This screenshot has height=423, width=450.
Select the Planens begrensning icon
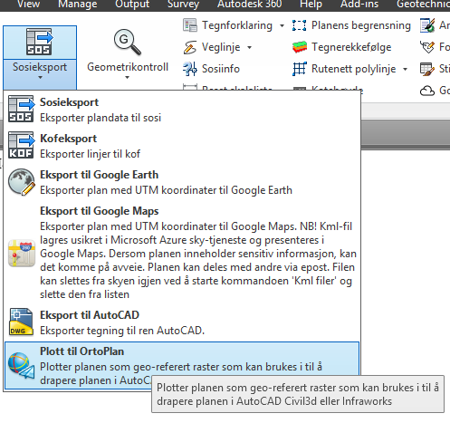point(300,25)
